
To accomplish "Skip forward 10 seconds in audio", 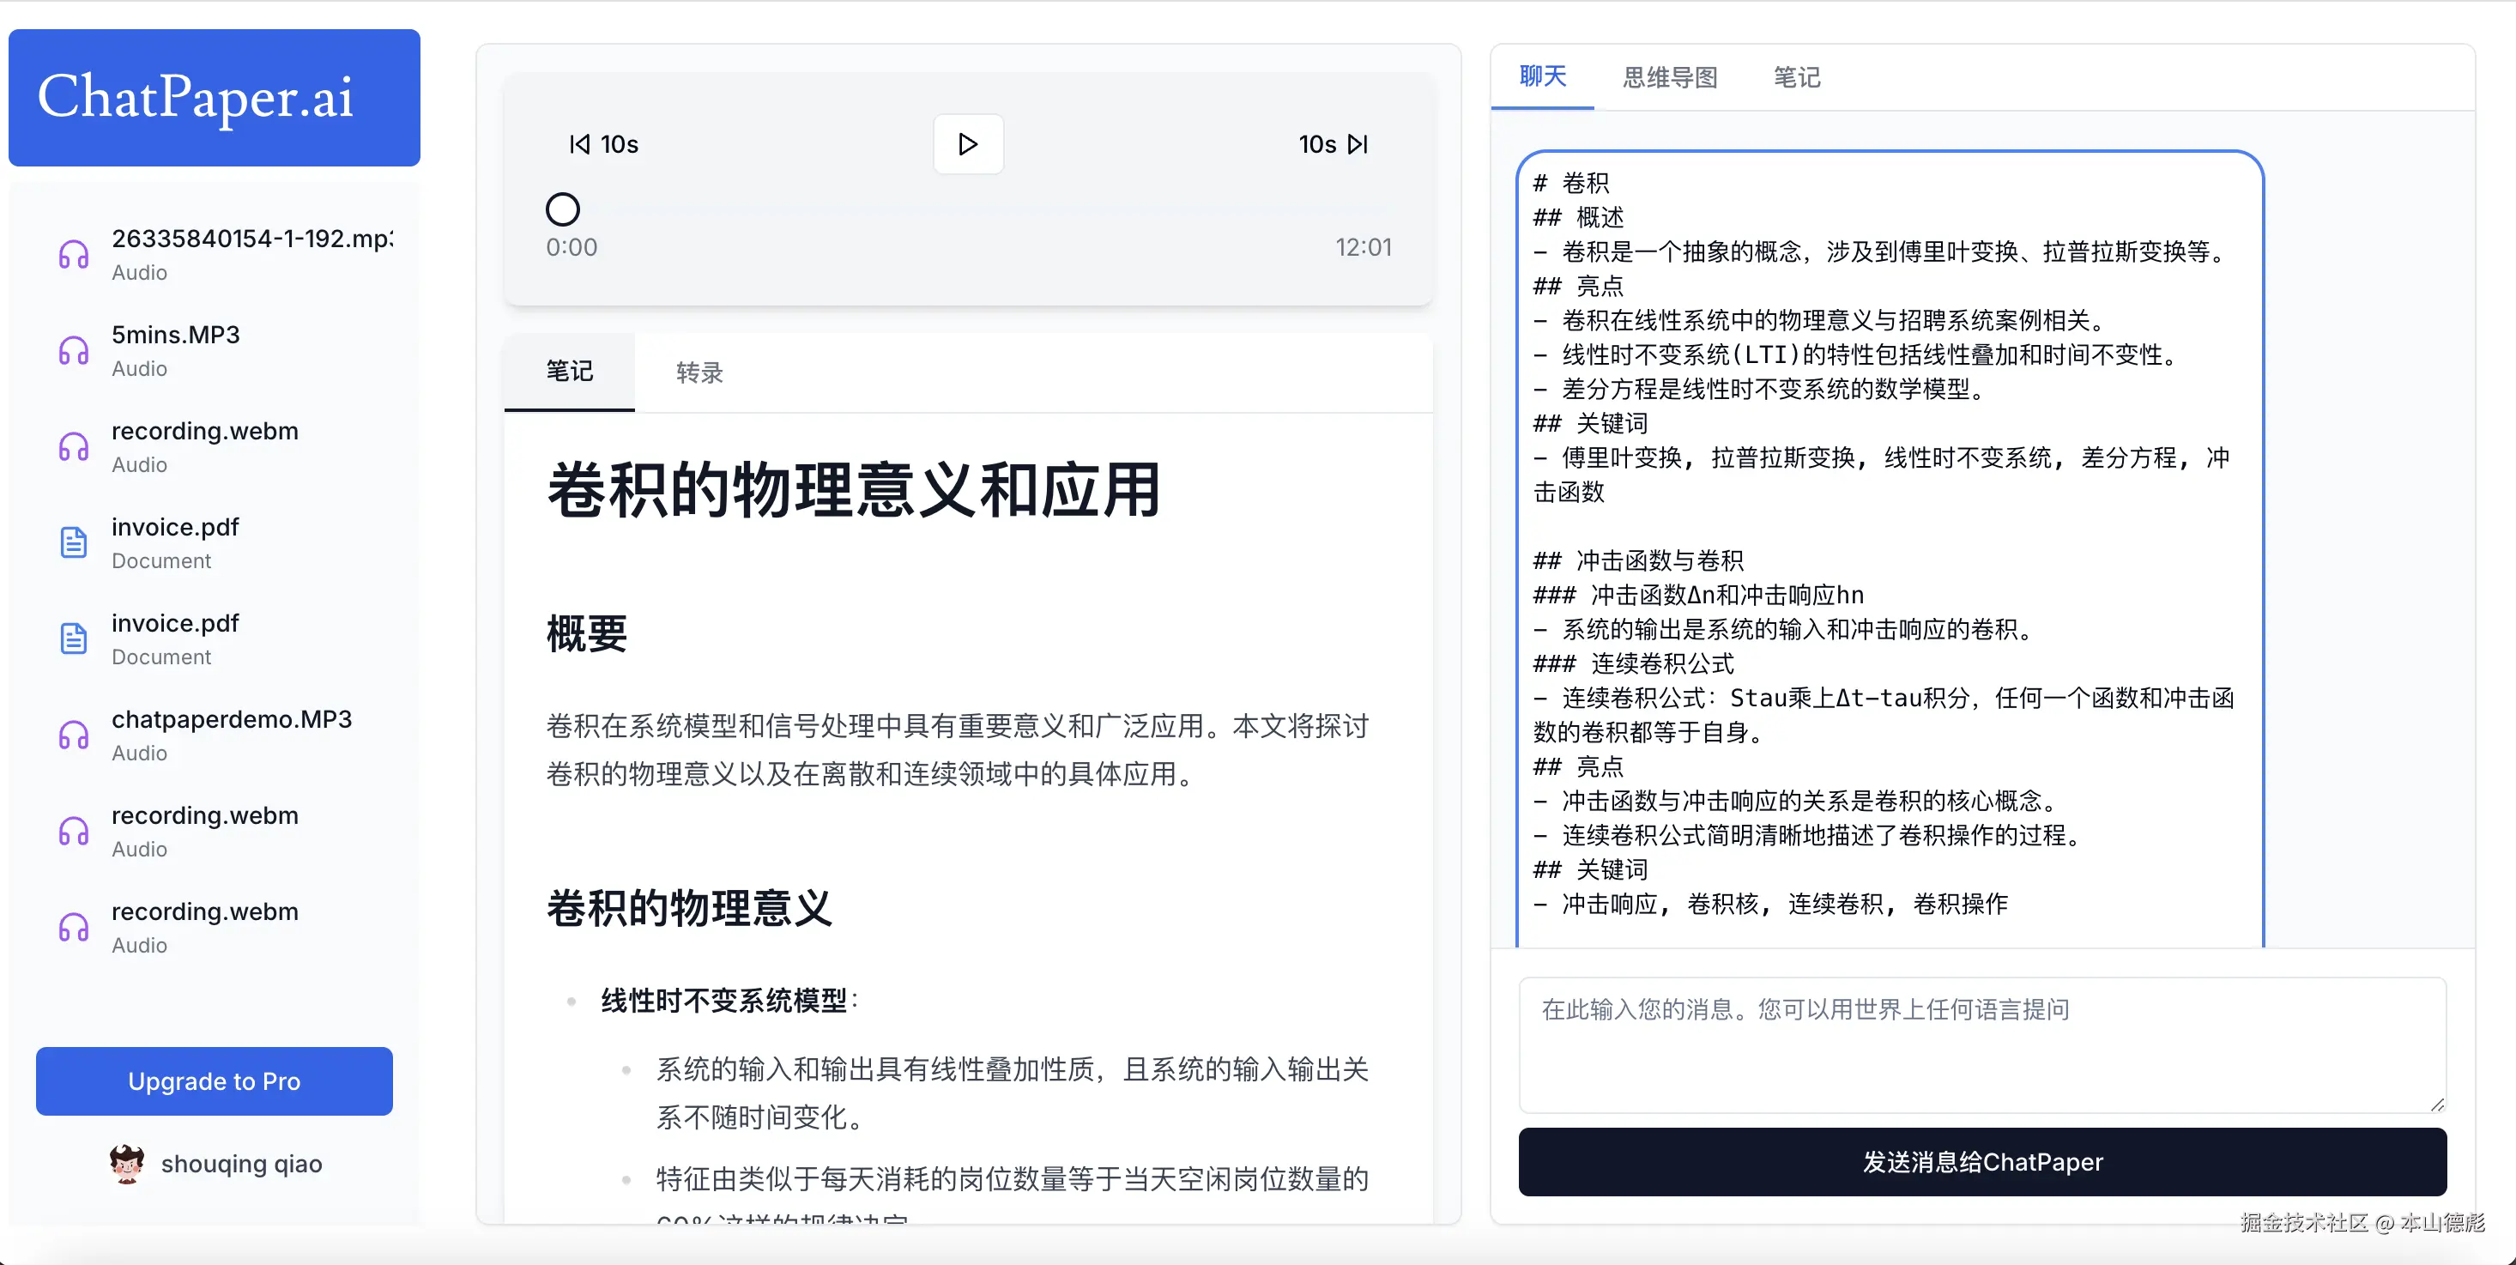I will pos(1334,144).
